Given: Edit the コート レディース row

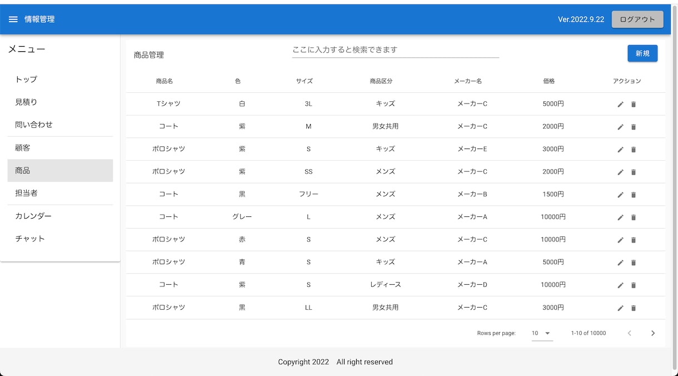Looking at the screenshot, I should point(621,285).
